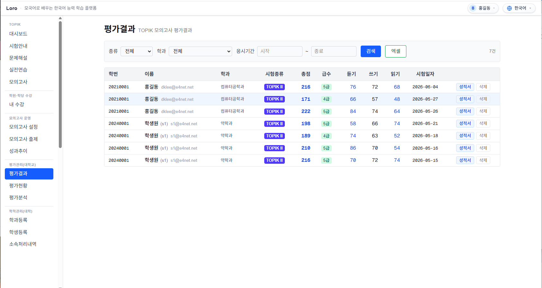Click total score 171
This screenshot has width=542, height=288.
306,99
